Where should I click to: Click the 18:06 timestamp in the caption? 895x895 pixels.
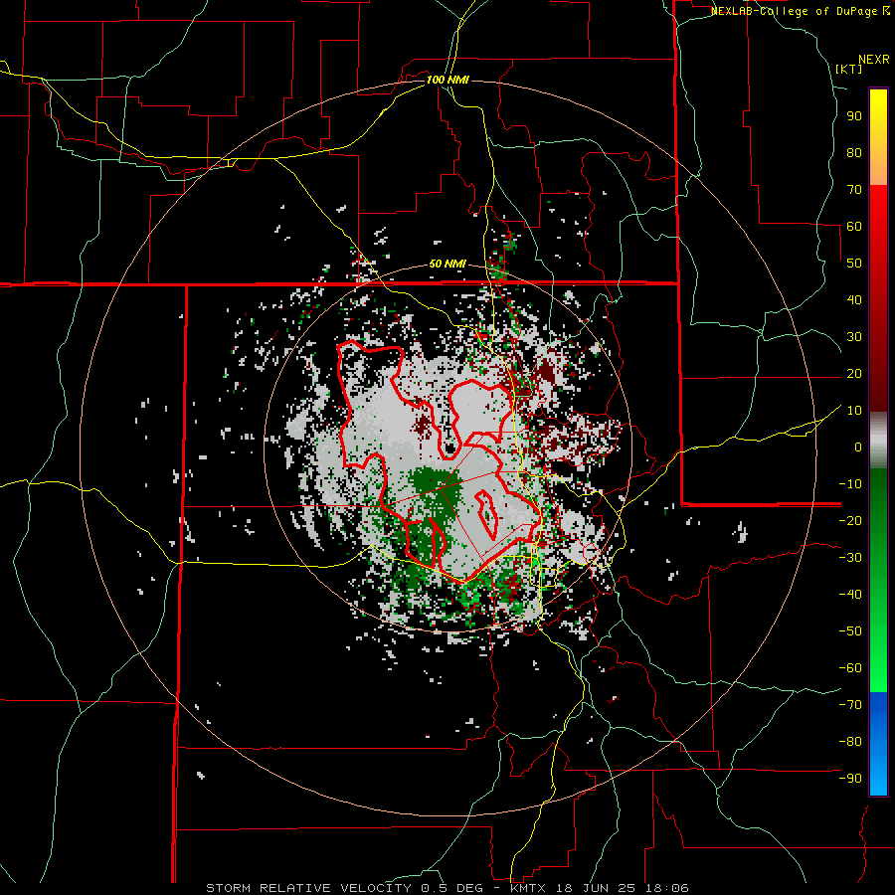[669, 888]
